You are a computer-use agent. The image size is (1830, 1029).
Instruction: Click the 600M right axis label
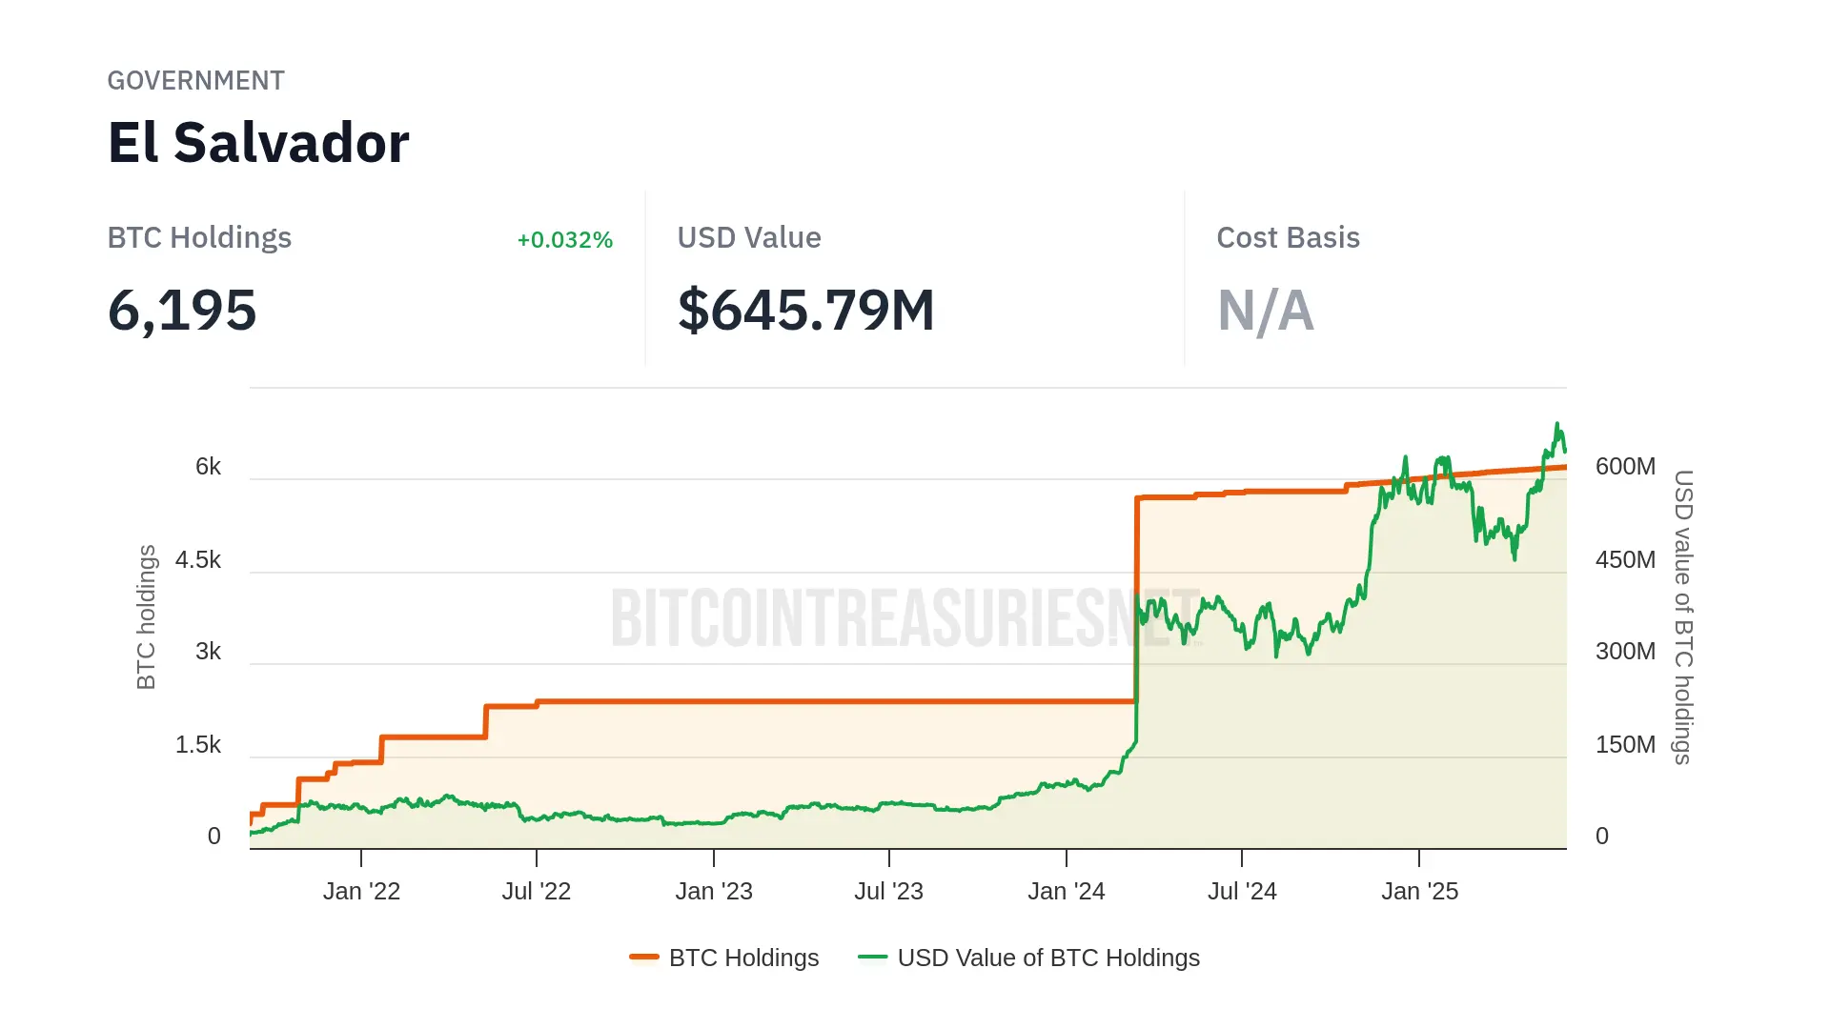click(x=1625, y=466)
